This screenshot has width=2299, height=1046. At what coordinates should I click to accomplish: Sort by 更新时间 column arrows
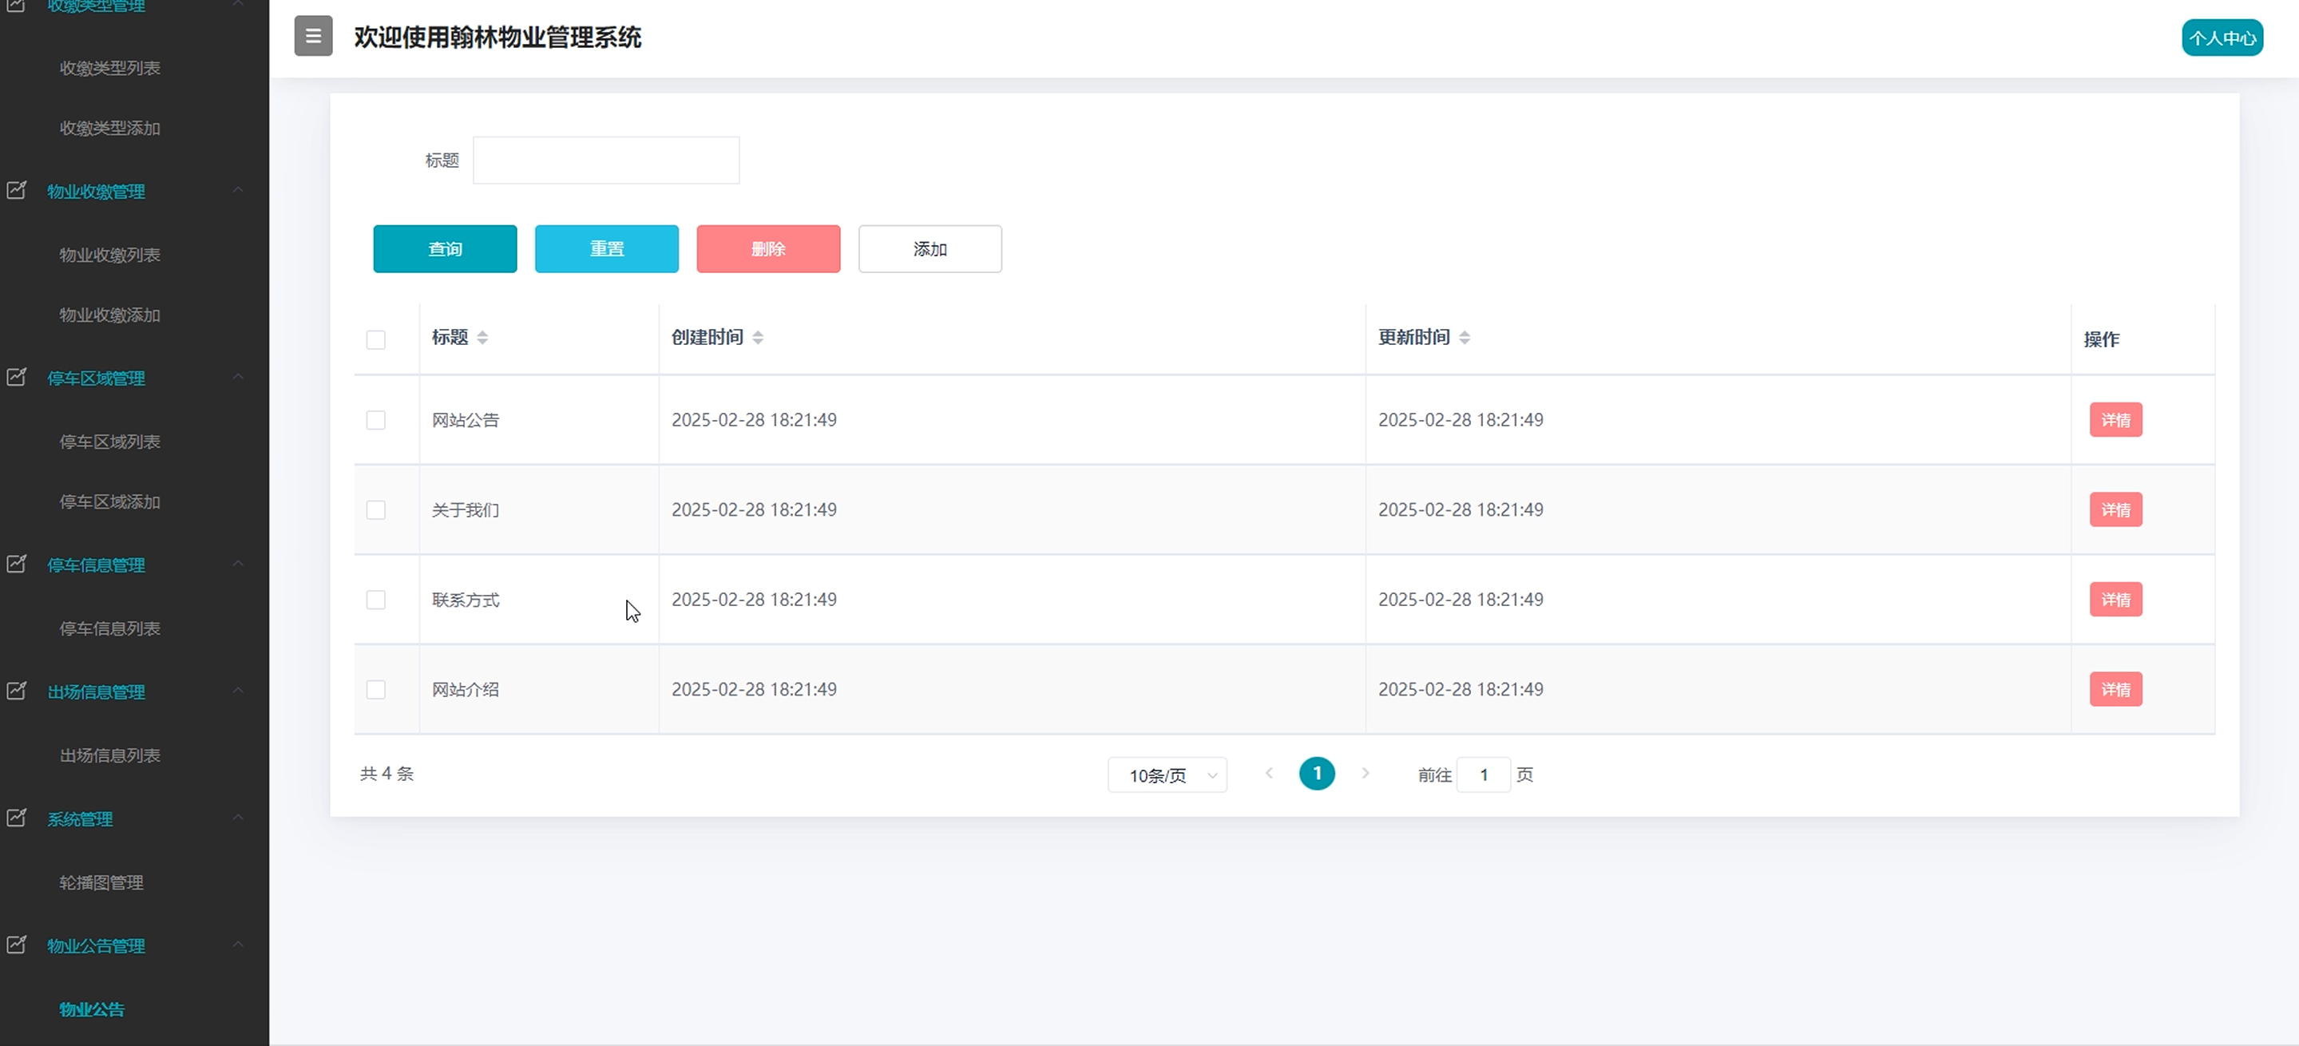1465,338
